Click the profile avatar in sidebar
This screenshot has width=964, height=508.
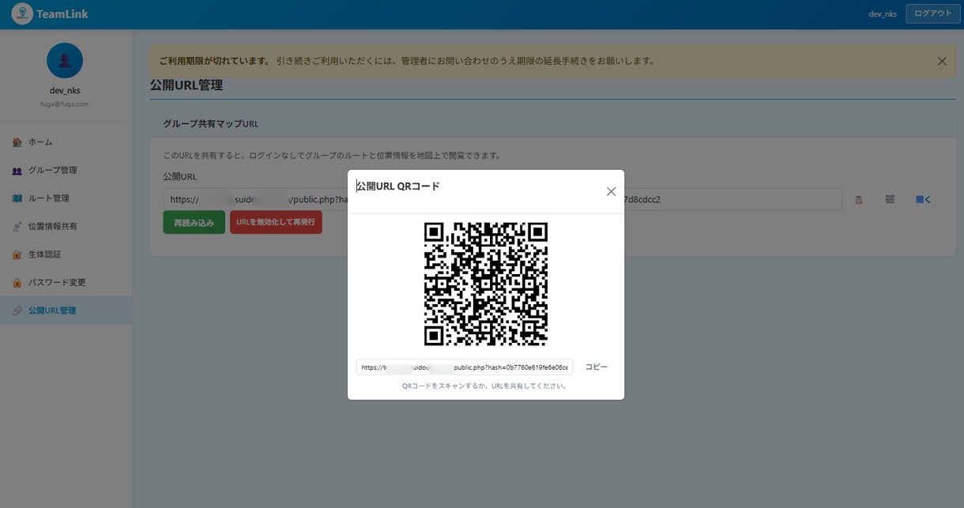pos(65,61)
